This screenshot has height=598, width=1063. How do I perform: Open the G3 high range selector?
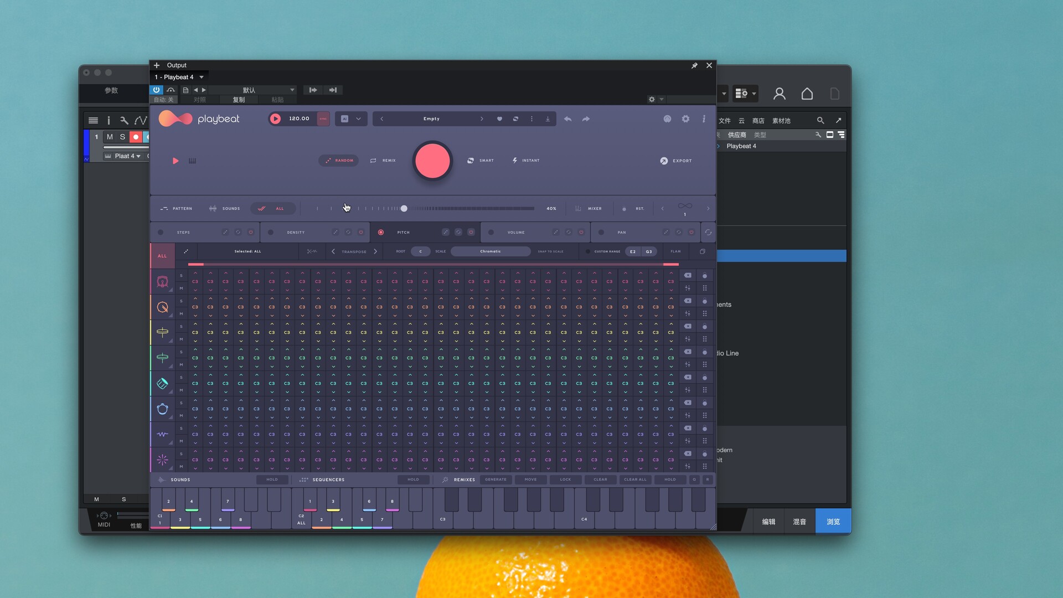(649, 251)
